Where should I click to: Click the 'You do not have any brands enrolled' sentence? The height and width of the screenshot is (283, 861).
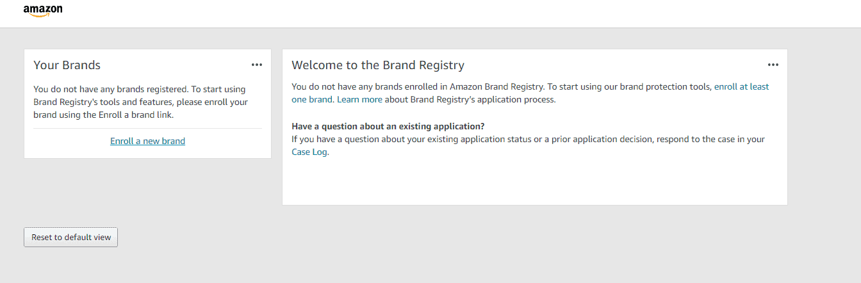pos(417,86)
